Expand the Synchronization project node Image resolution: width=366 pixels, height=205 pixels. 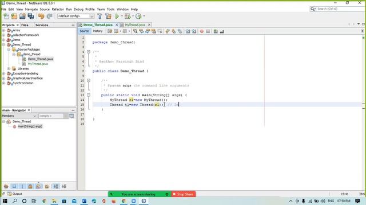click(x=4, y=83)
